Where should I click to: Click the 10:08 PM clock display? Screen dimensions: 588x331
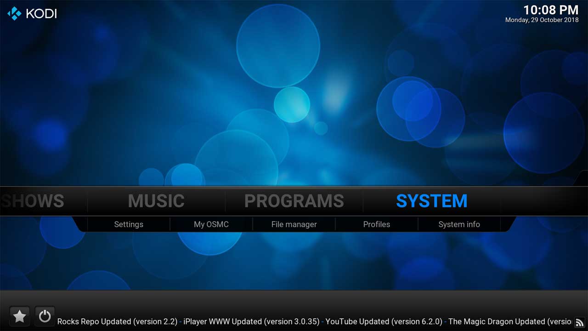pyautogui.click(x=551, y=10)
